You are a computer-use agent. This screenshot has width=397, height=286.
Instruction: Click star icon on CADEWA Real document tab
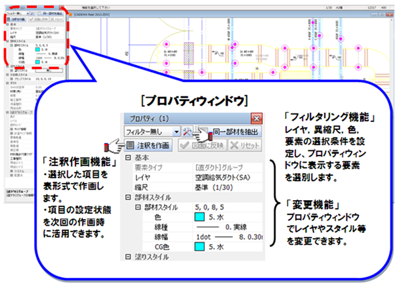click(70, 14)
